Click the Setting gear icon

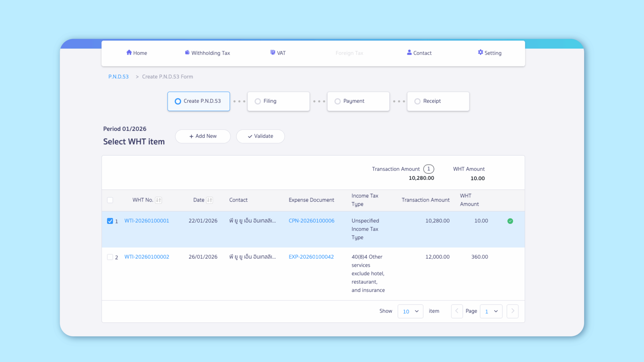coord(480,52)
